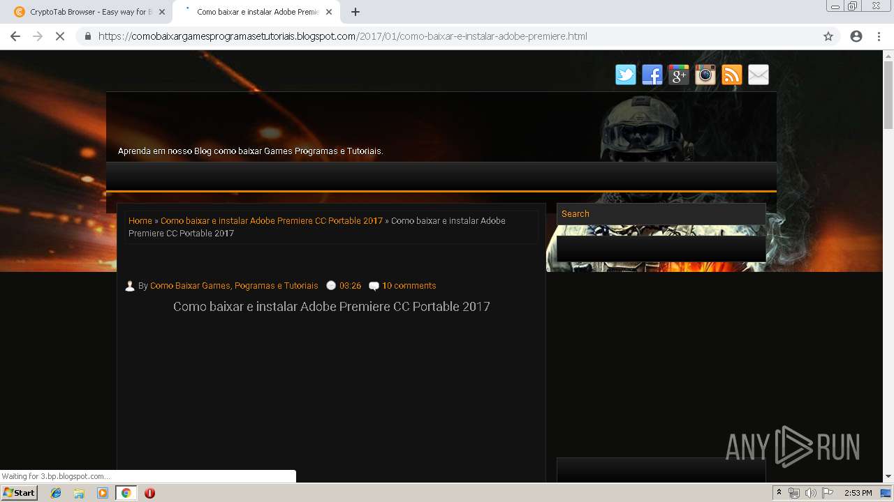
Task: Click the 2:53 PM taskbar clock
Action: click(x=858, y=493)
